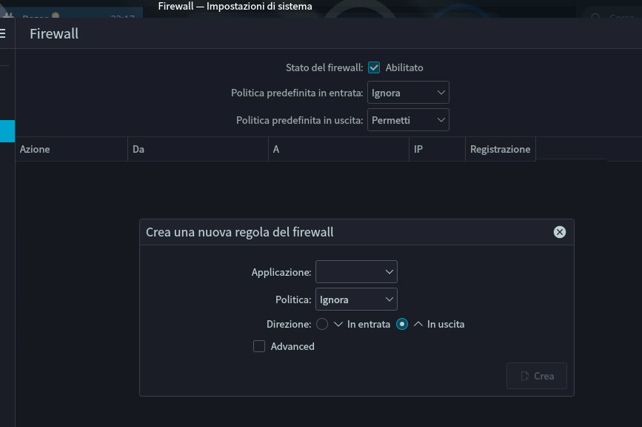Toggle the Abilitato firewall checkbox
Image resolution: width=642 pixels, height=427 pixels.
point(374,67)
